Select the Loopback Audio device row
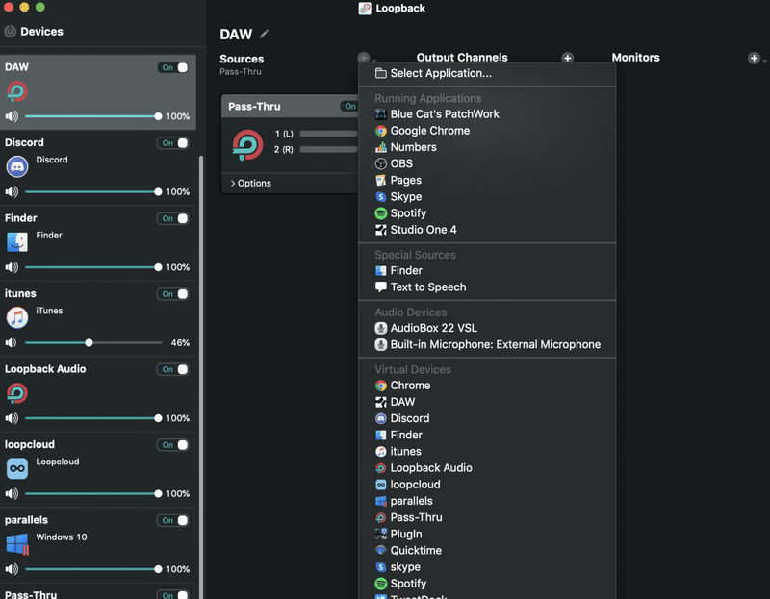This screenshot has width=770, height=599. [x=98, y=394]
